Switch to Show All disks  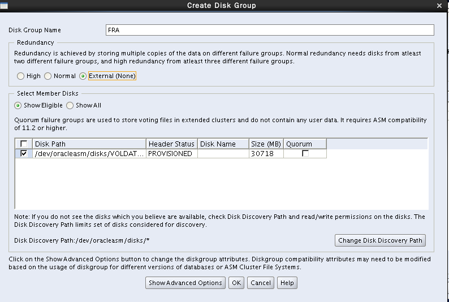[x=70, y=105]
